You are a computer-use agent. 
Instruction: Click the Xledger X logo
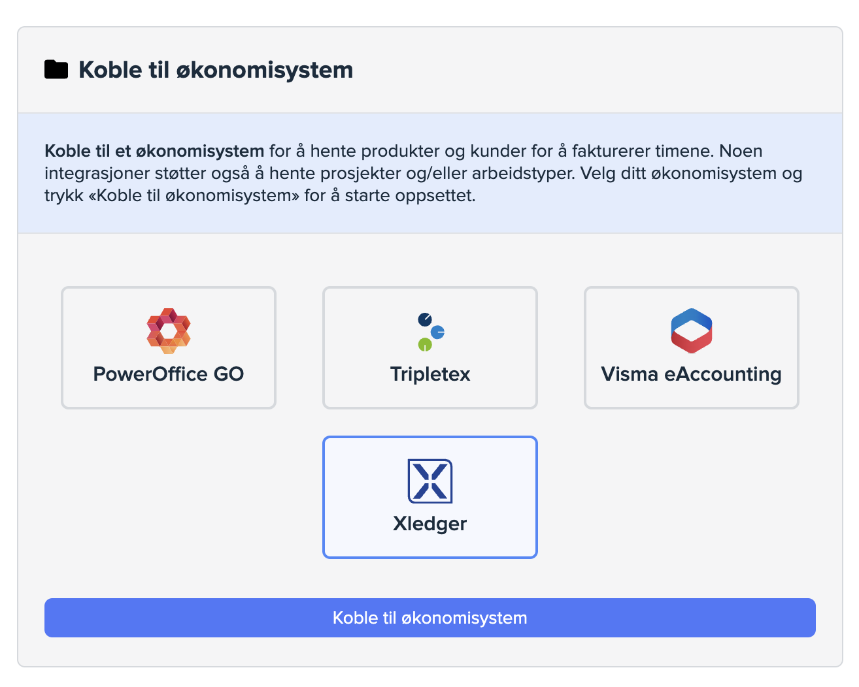[x=430, y=481]
